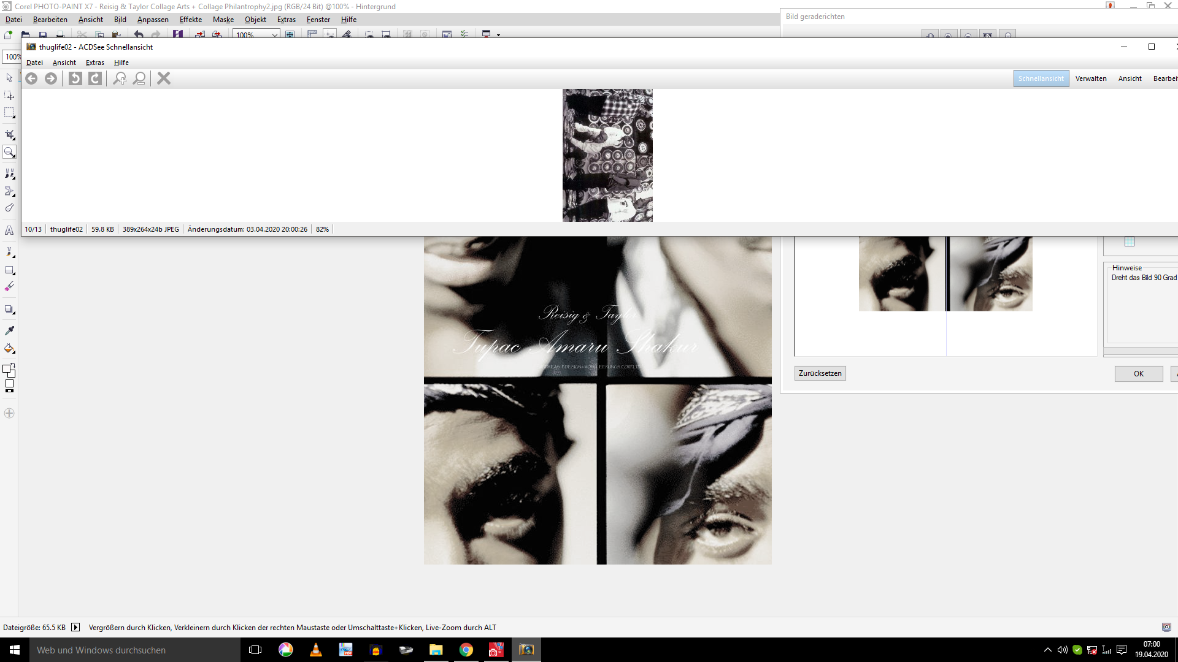Viewport: 1178px width, 662px height.
Task: Click ACDSee image preview thumbnail
Action: click(607, 156)
